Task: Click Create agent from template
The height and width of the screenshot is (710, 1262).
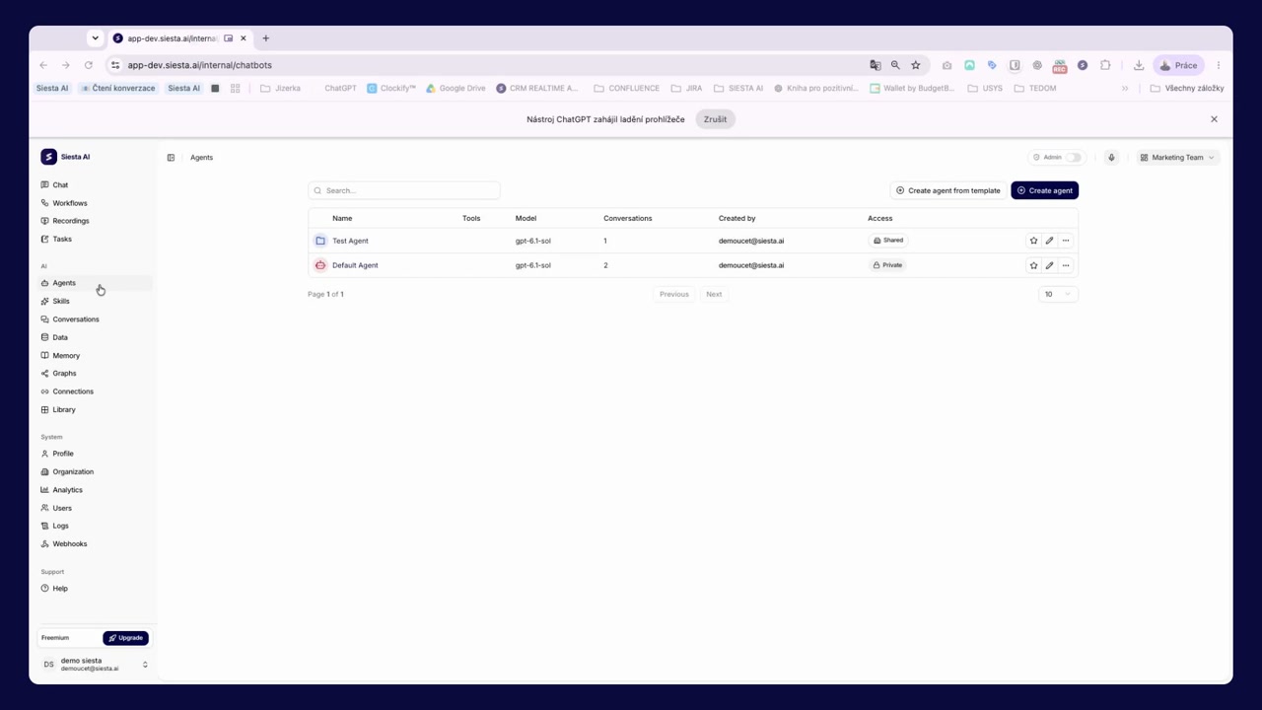Action: point(947,190)
